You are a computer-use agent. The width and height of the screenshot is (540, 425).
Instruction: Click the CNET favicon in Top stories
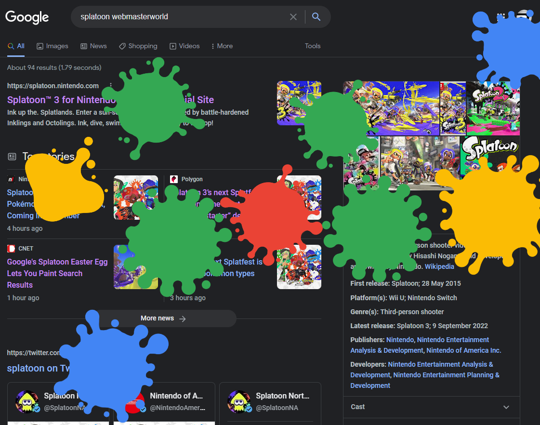pyautogui.click(x=11, y=248)
